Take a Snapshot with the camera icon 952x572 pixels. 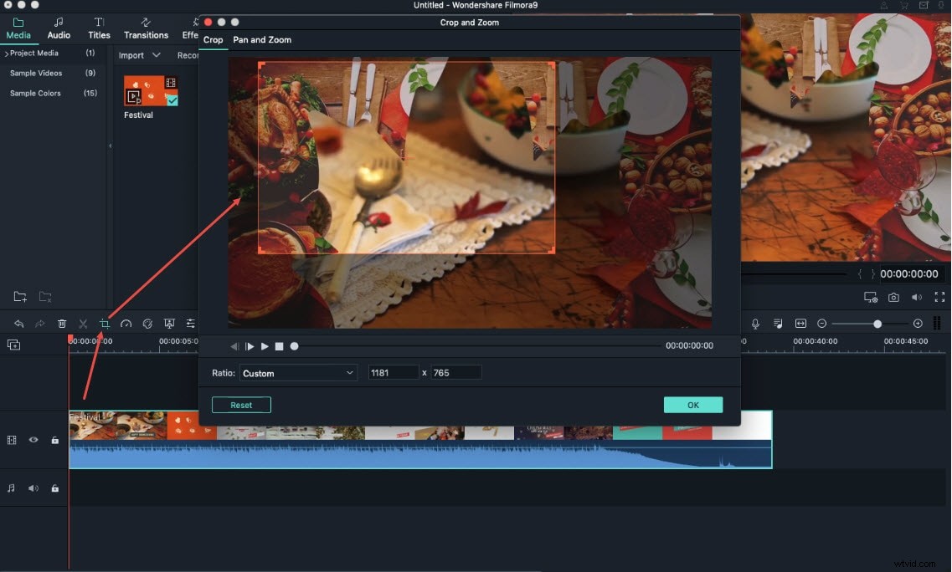click(x=894, y=297)
